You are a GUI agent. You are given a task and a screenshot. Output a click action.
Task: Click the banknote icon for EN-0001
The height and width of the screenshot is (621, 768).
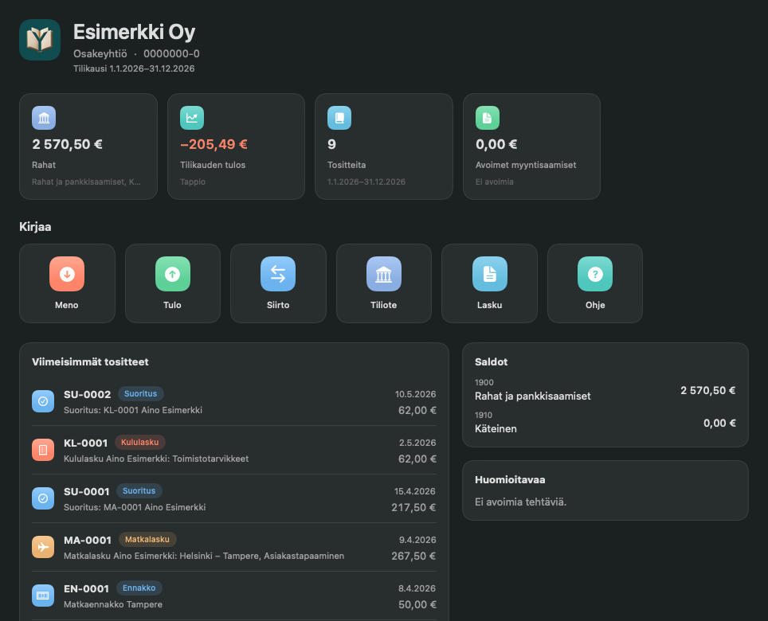[x=43, y=596]
